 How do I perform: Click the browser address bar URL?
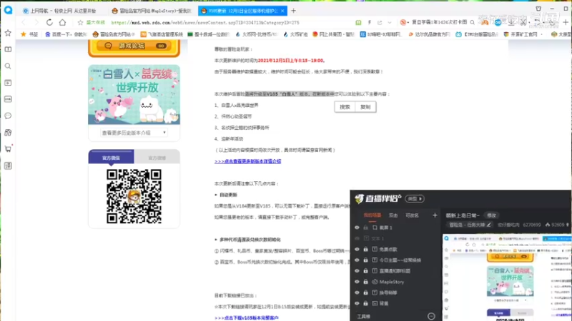pos(205,23)
